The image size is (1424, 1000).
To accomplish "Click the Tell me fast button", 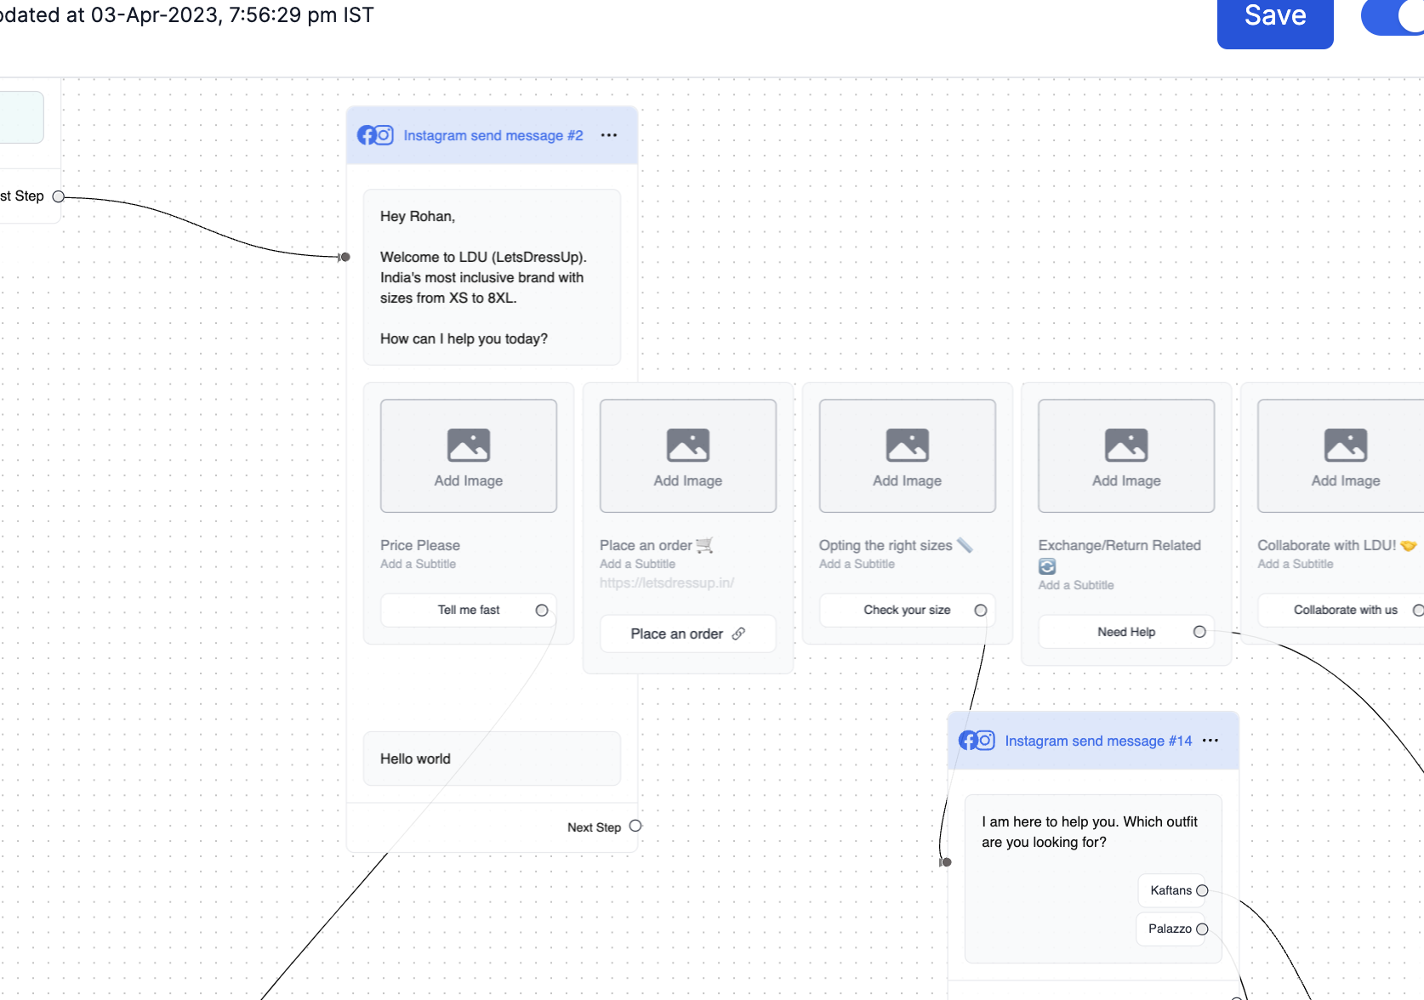I will tap(468, 609).
